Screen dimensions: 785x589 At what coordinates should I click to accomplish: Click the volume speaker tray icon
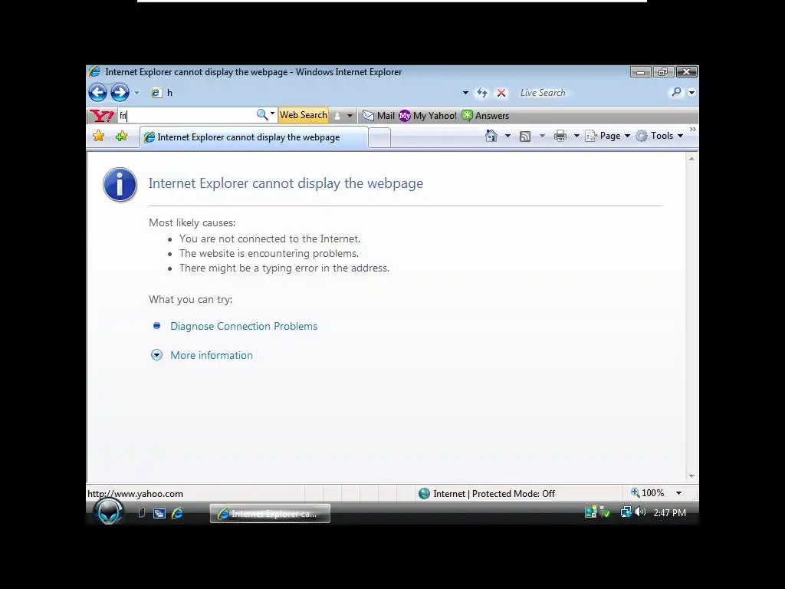(640, 512)
